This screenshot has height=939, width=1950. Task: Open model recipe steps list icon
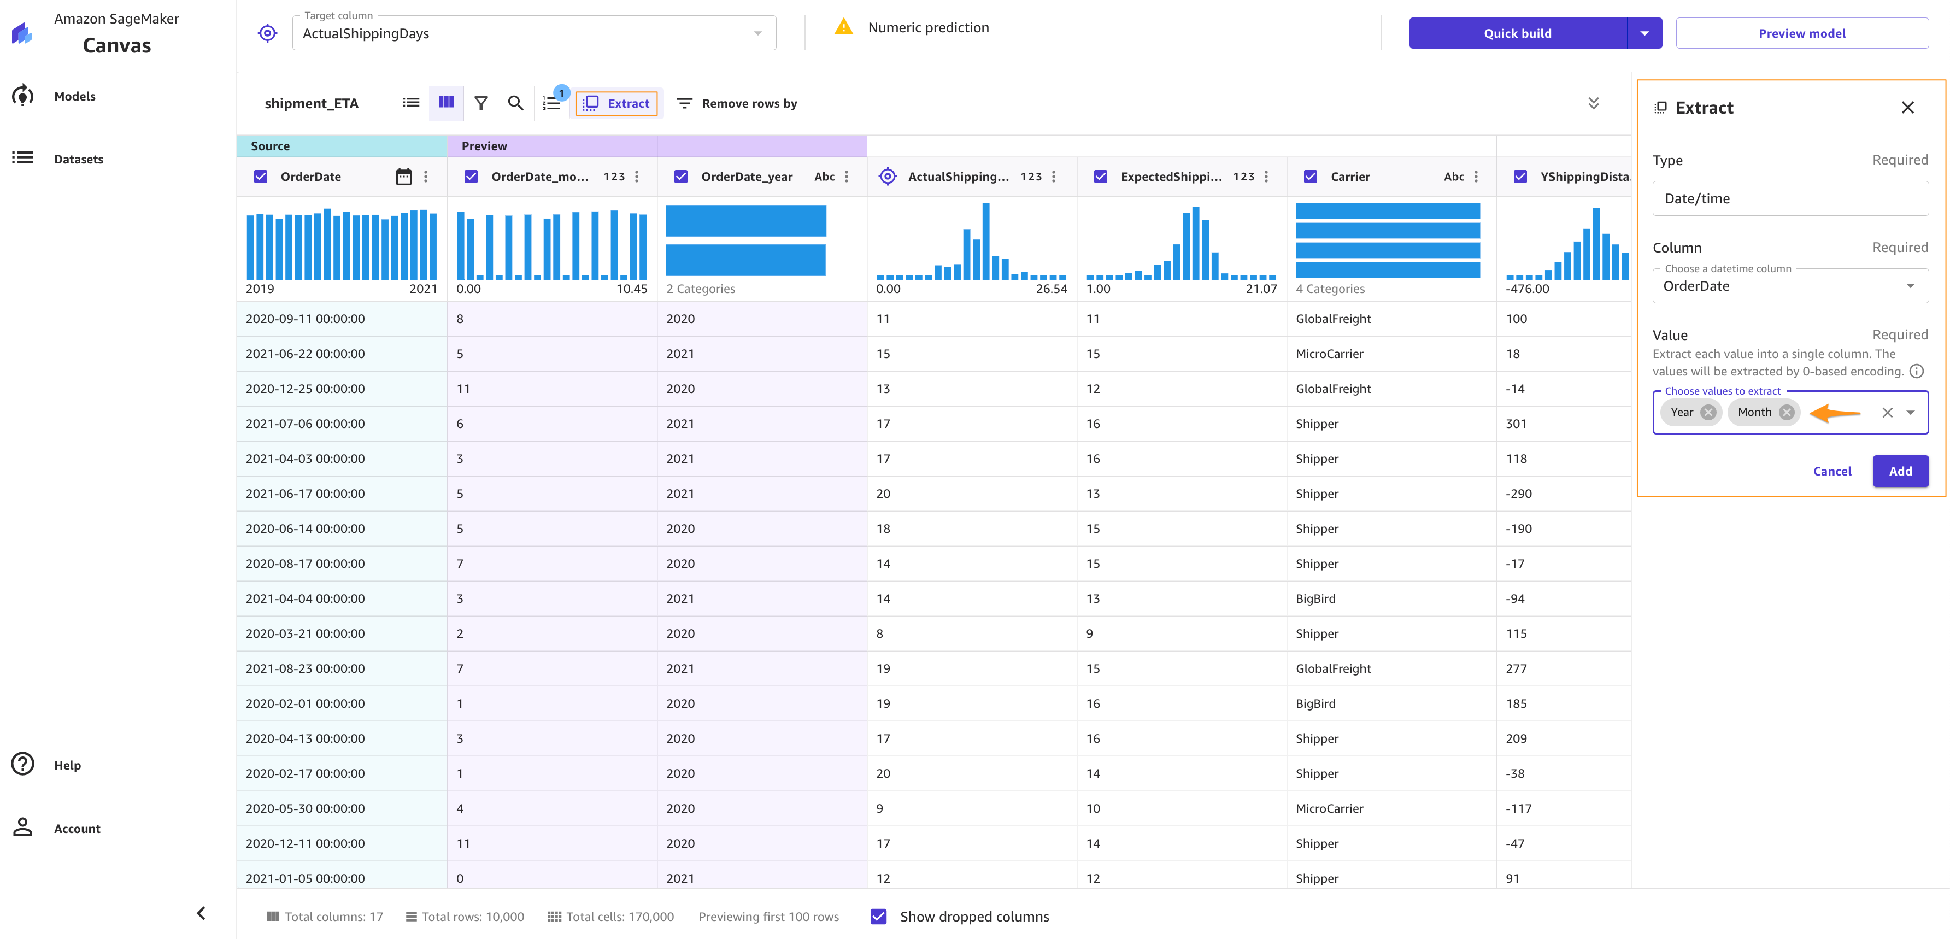[552, 104]
